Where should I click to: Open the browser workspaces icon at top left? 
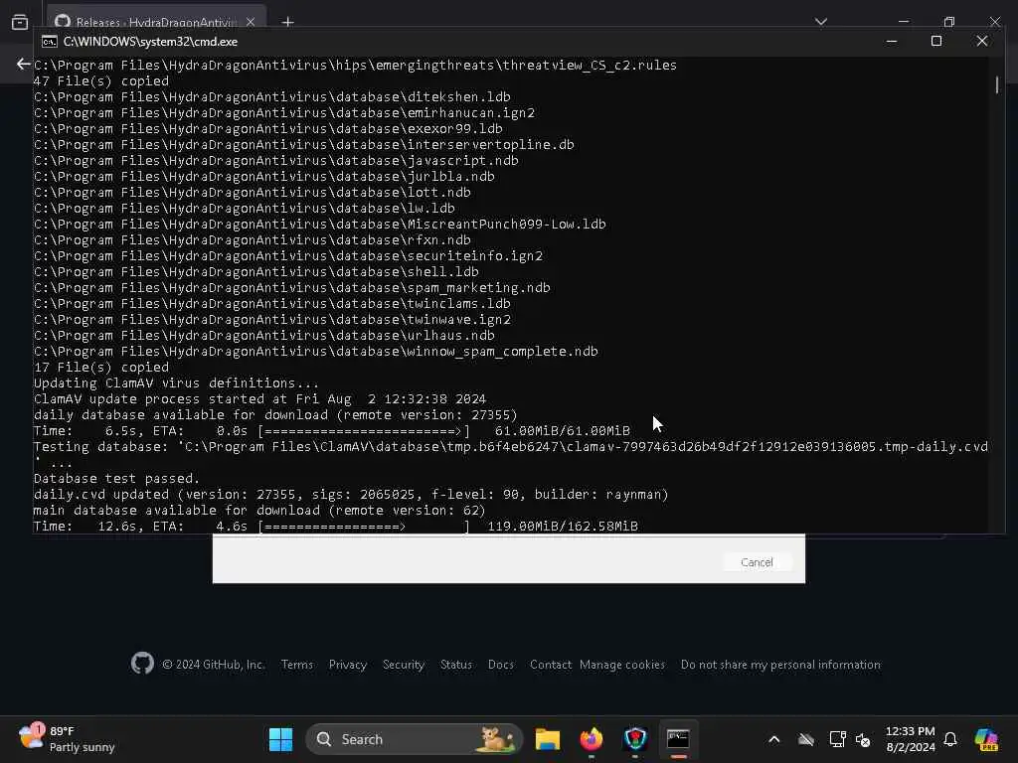20,22
